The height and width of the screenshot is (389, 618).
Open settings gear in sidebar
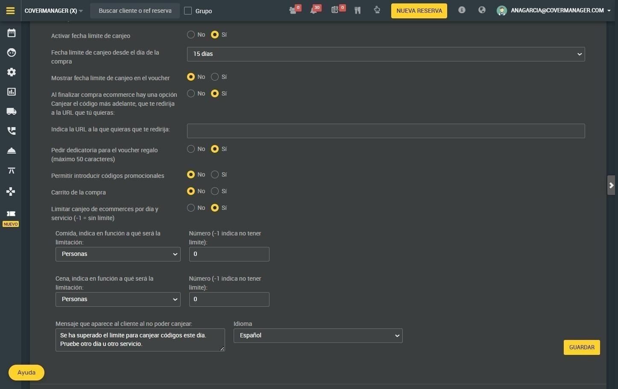click(12, 72)
